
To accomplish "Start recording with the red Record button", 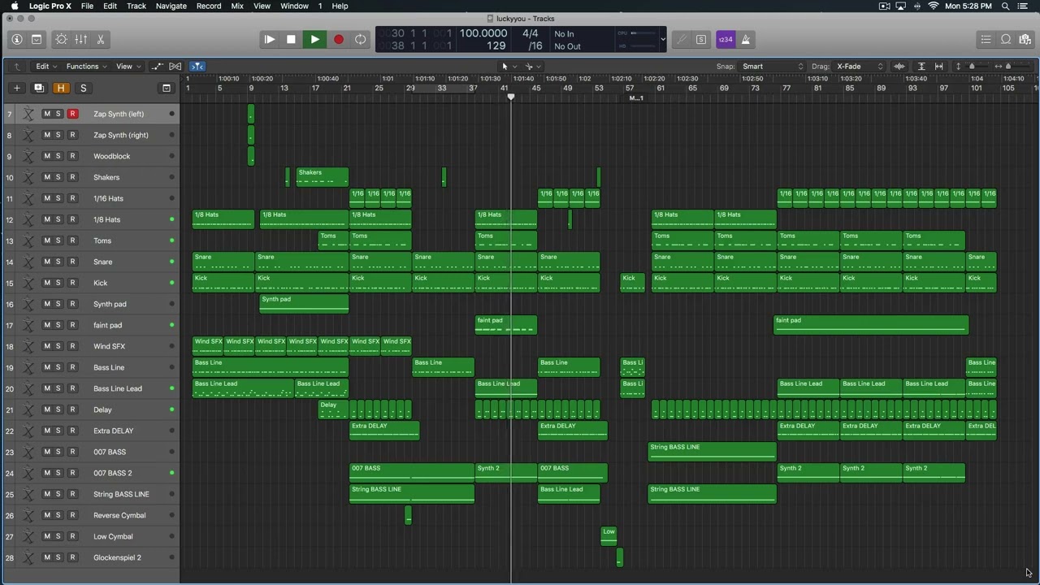I will 339,39.
